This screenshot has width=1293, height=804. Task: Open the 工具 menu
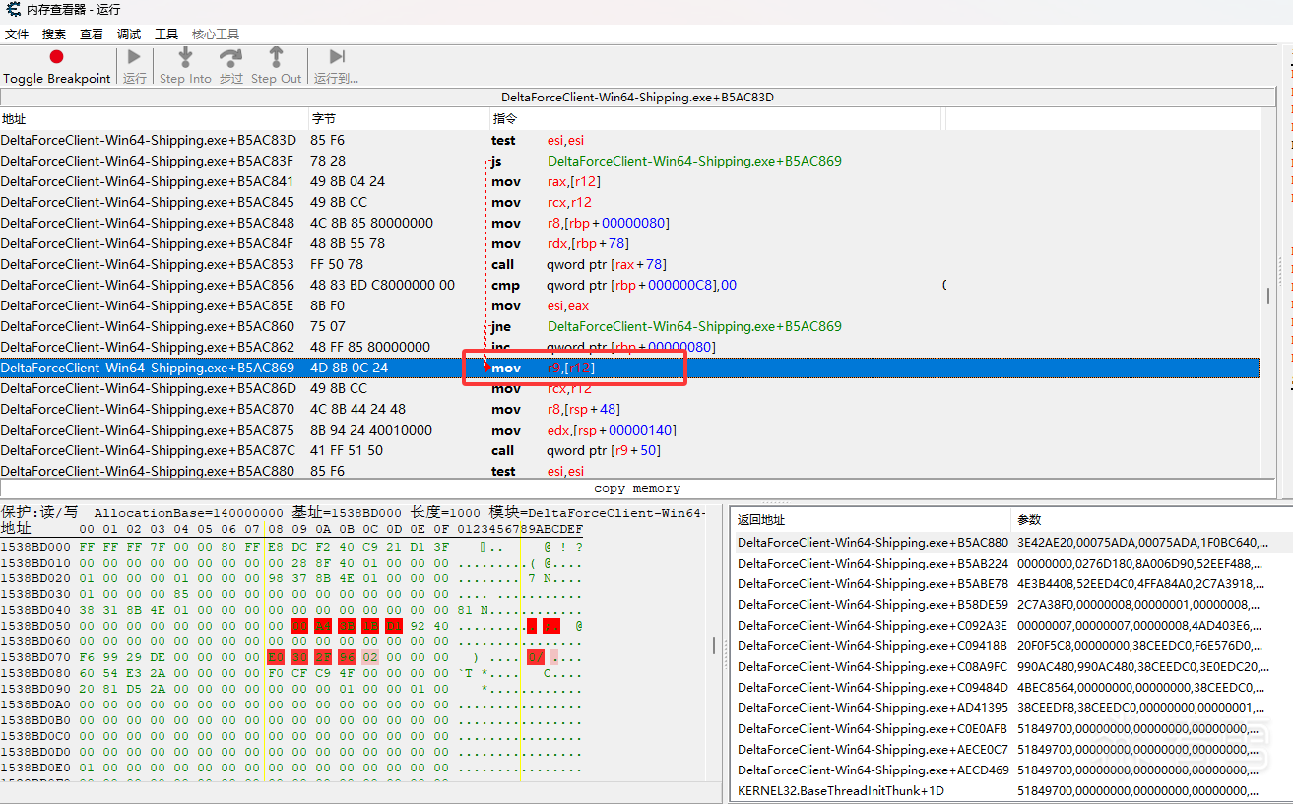click(x=166, y=34)
